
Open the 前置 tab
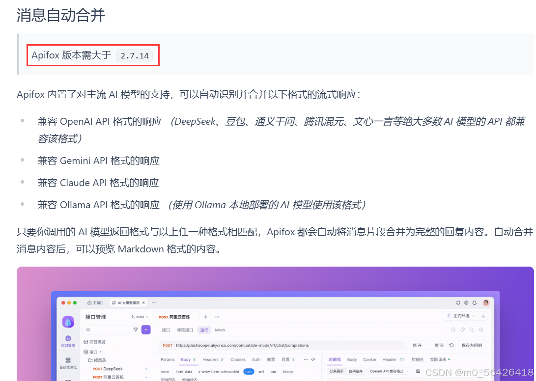pos(271,359)
